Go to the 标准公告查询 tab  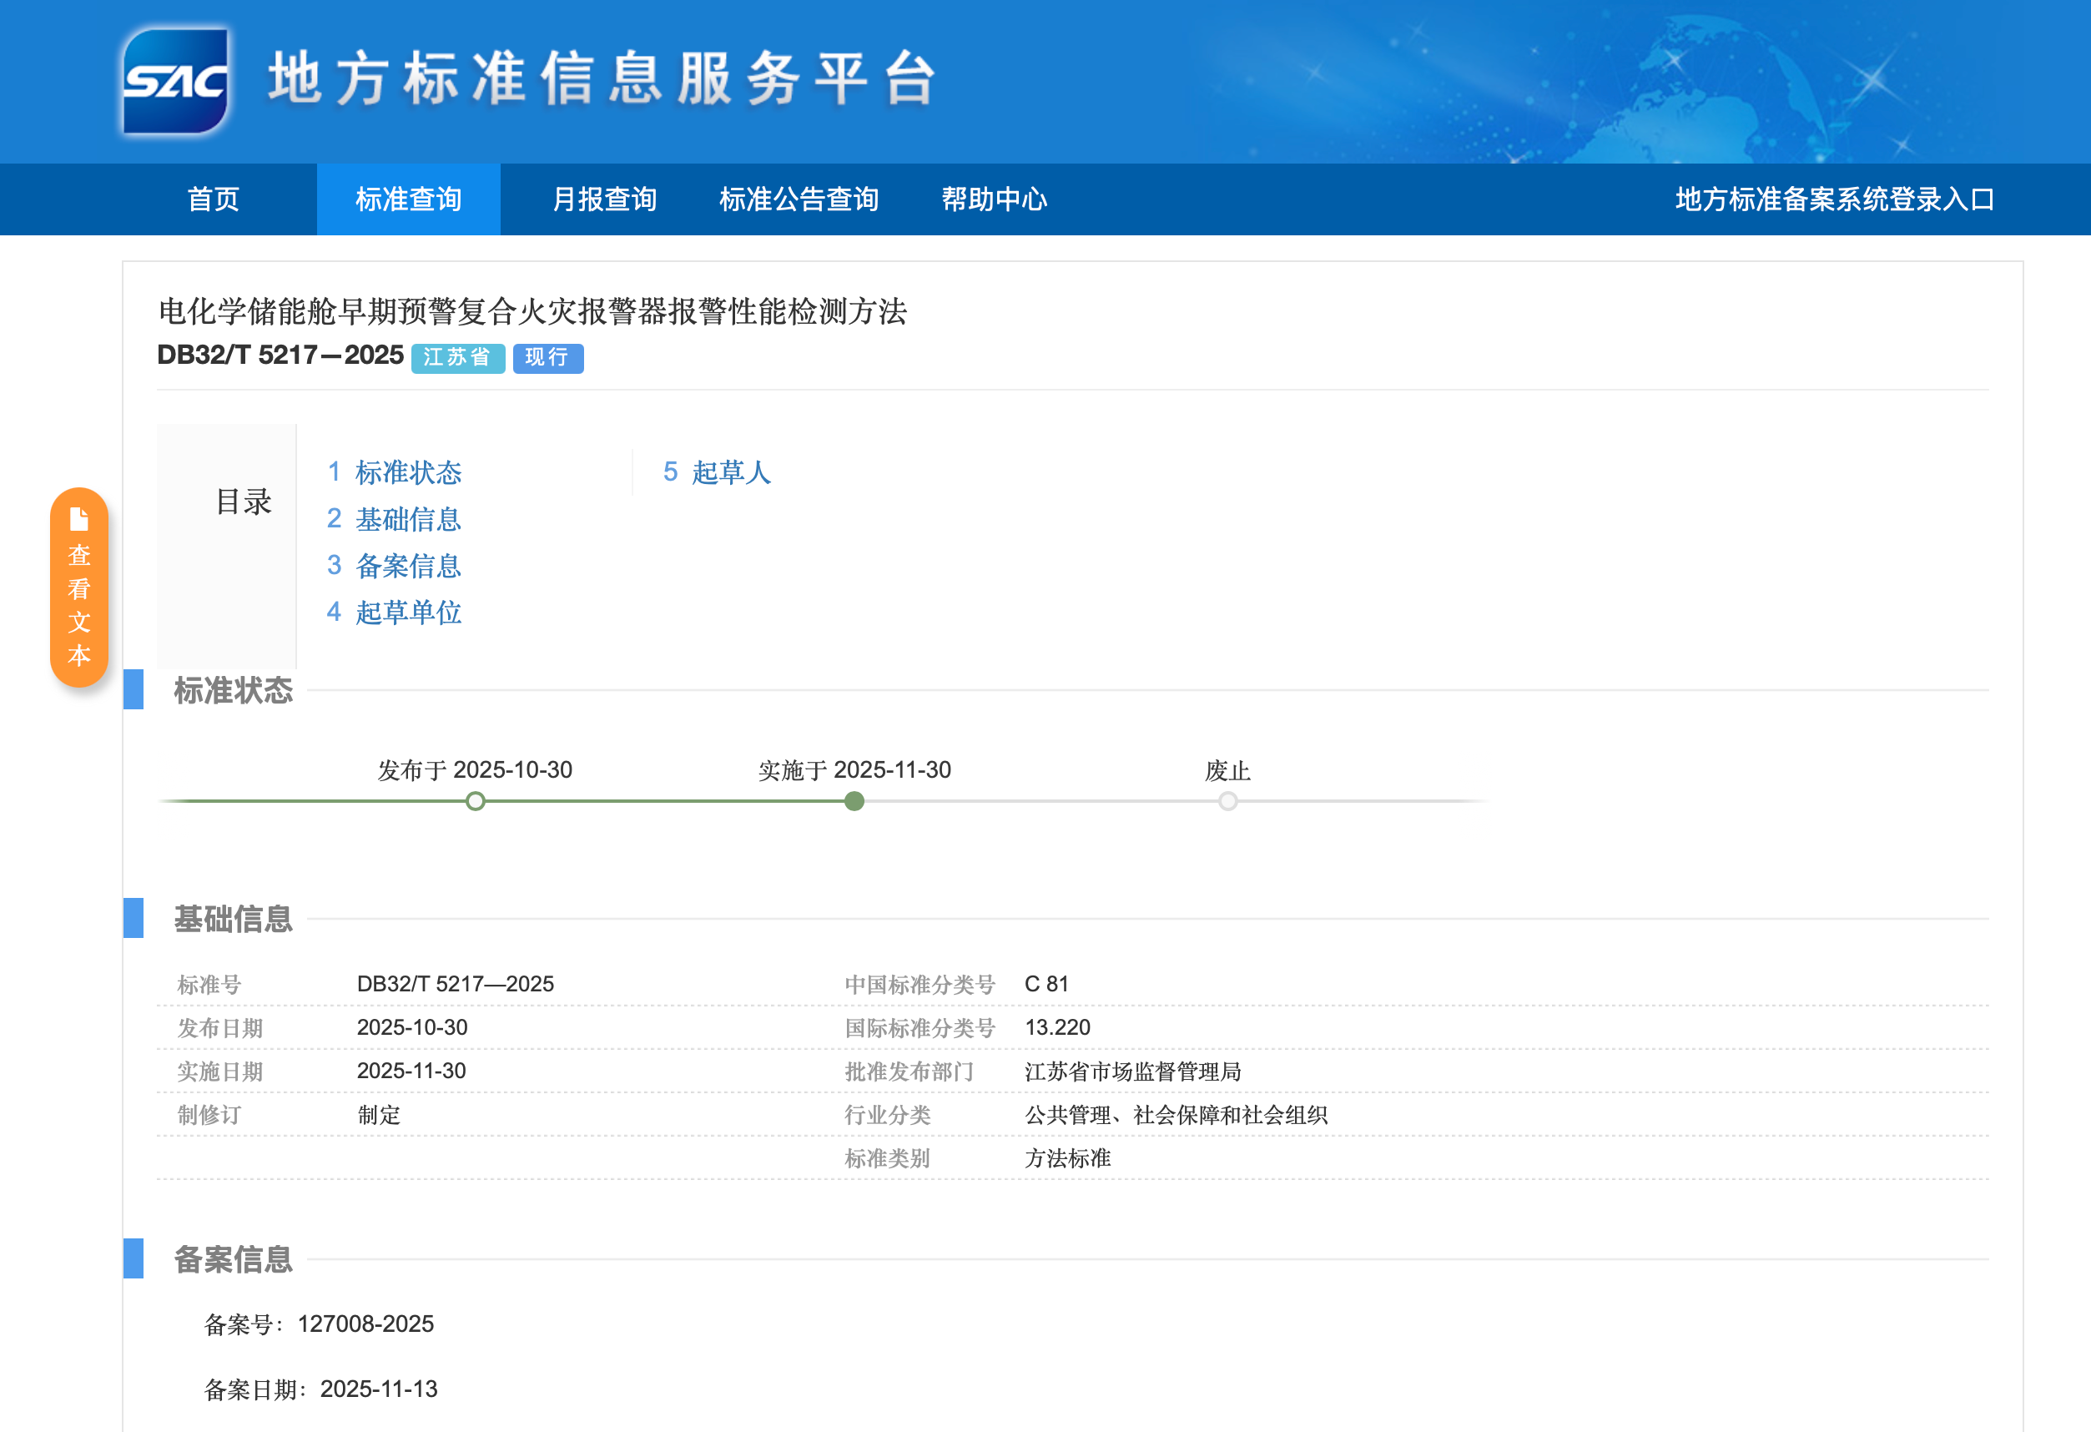[x=799, y=199]
